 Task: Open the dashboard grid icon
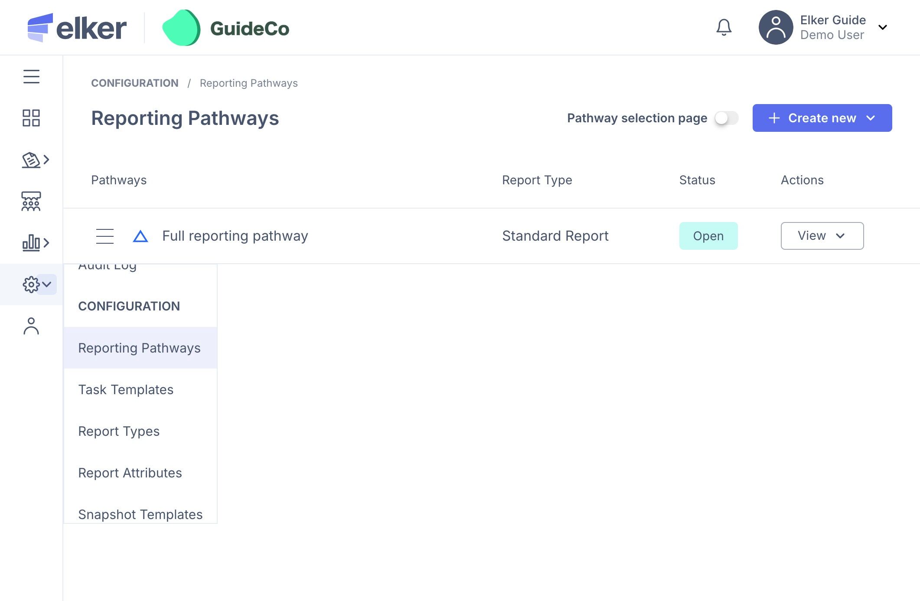coord(31,118)
